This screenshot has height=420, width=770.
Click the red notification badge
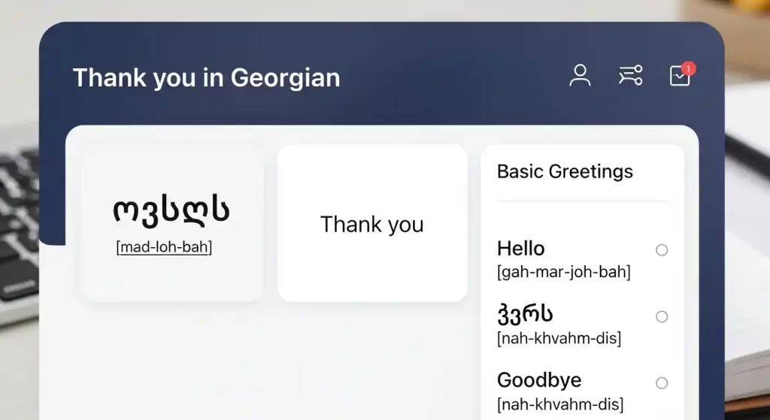689,68
